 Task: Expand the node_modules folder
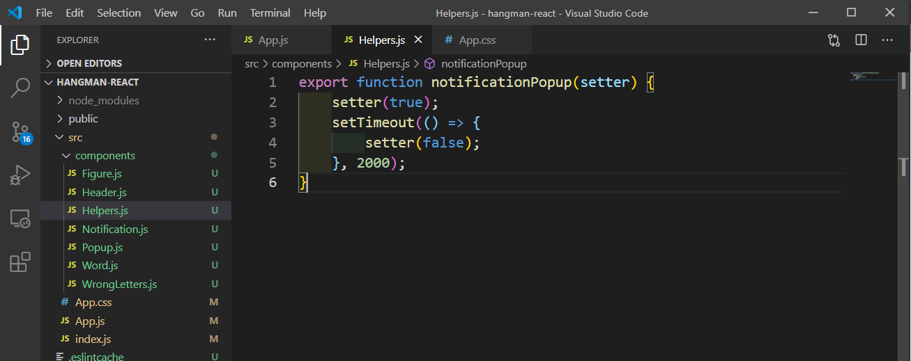(x=136, y=100)
